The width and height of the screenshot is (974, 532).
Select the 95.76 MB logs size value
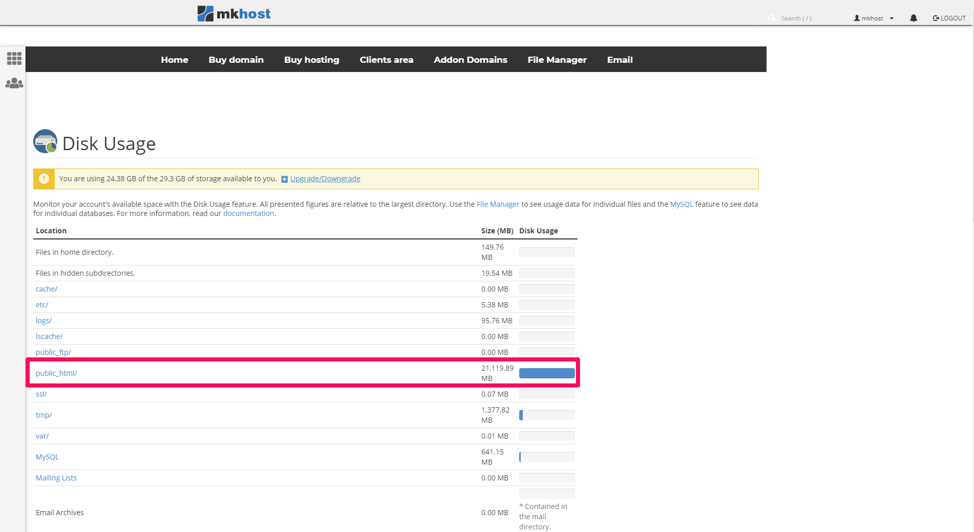(497, 321)
